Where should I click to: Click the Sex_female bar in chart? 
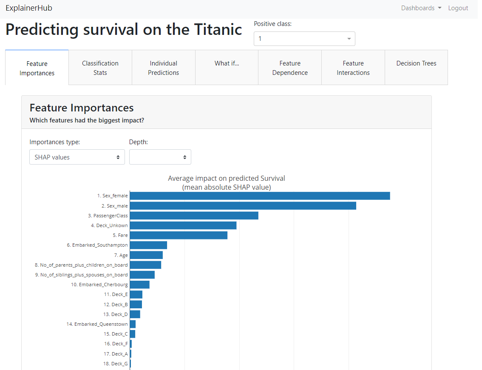tap(260, 196)
